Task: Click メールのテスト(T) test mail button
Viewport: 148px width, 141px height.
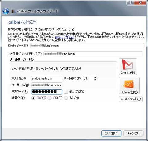Action: click(x=131, y=99)
